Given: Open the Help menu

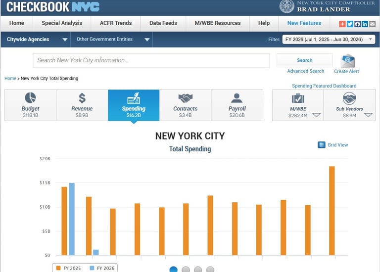Looking at the screenshot, I should [x=264, y=23].
